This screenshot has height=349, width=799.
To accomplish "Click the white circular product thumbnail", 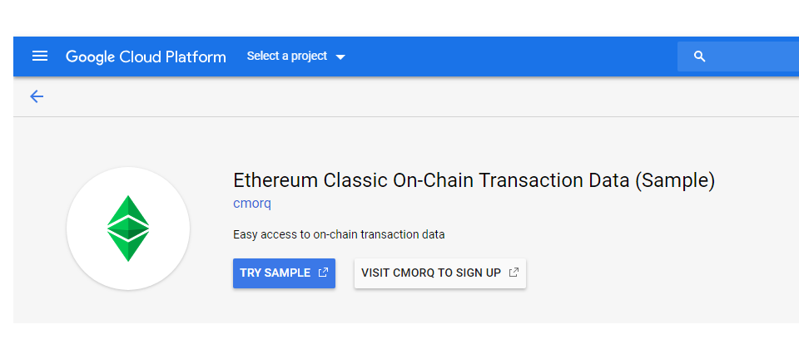I will (128, 229).
